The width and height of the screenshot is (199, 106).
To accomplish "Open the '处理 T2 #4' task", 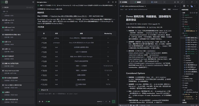I will pyautogui.click(x=18, y=43).
